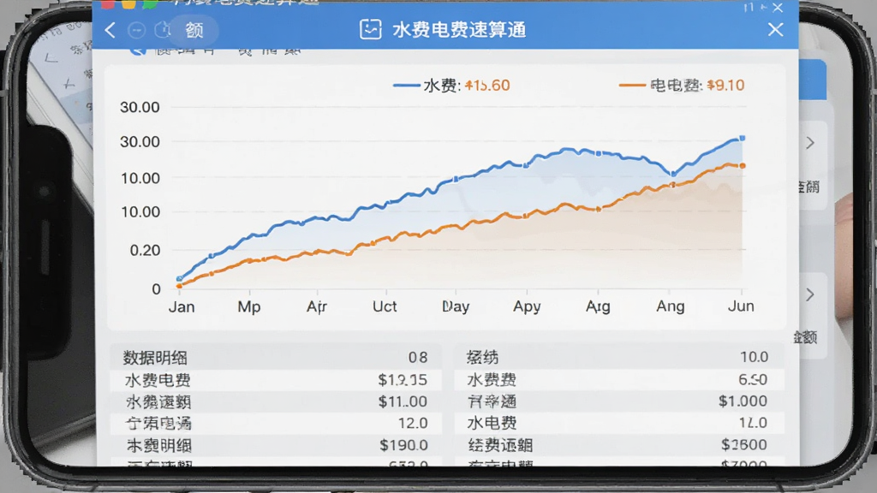
Task: Click the clock history icon
Action: coord(162,30)
